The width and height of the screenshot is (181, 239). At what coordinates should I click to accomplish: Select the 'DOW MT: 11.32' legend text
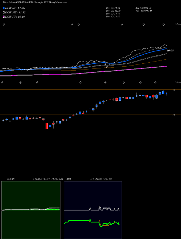coord(15,13)
